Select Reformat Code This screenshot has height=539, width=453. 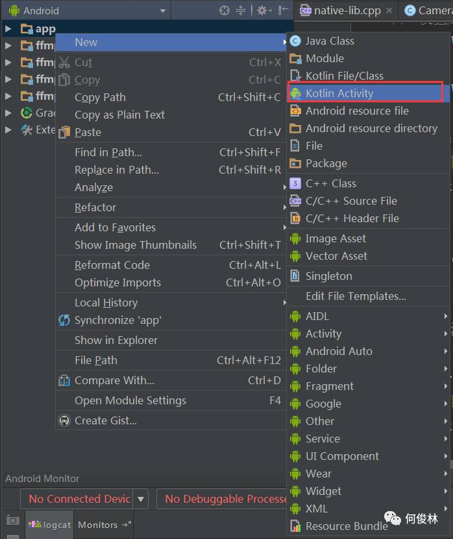171,265
